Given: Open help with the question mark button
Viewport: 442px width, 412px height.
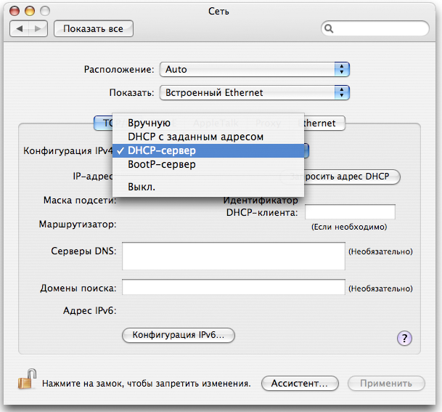Looking at the screenshot, I should pyautogui.click(x=405, y=337).
